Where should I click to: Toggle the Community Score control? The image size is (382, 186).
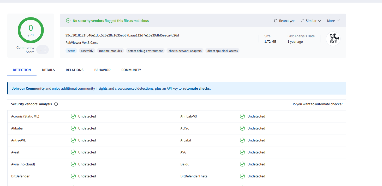(43, 50)
